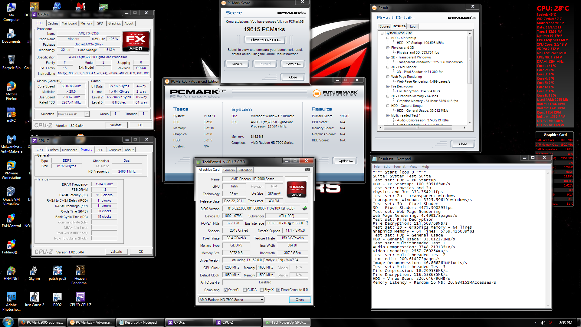Open the FAHControl desktop shortcut

click(11, 221)
